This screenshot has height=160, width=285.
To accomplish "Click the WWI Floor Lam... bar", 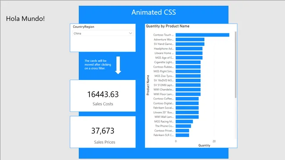I will (188, 94).
